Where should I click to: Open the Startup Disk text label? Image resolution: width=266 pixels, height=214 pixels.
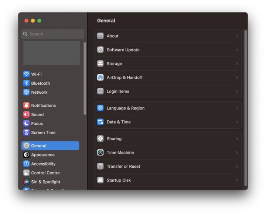click(x=119, y=180)
